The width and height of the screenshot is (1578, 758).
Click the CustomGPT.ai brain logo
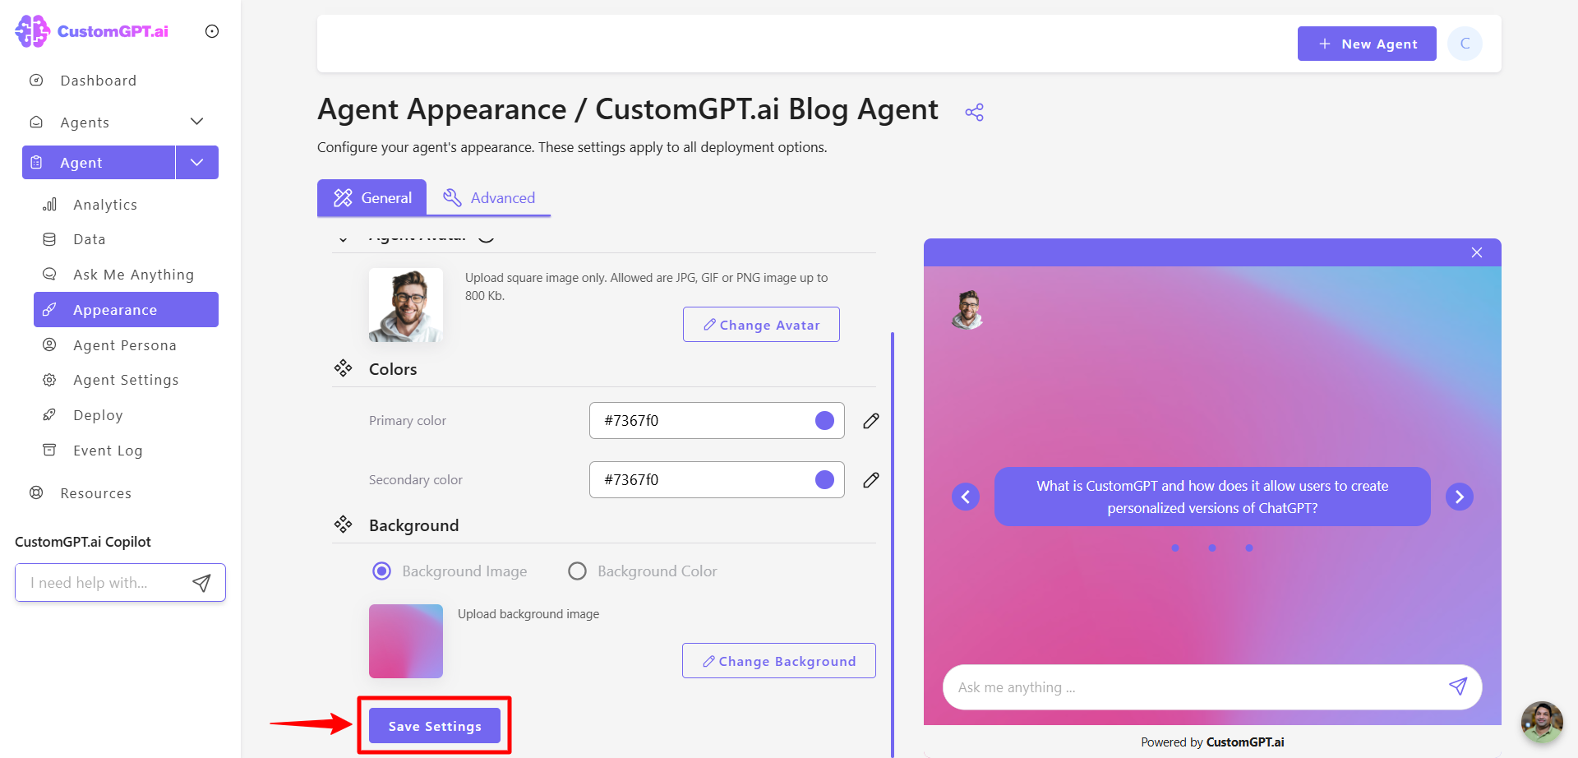33,31
